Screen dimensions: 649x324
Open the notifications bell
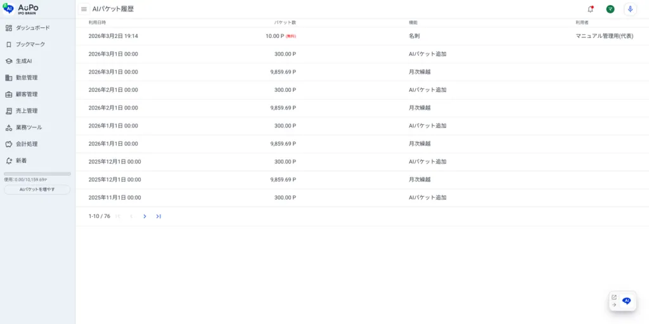point(590,9)
